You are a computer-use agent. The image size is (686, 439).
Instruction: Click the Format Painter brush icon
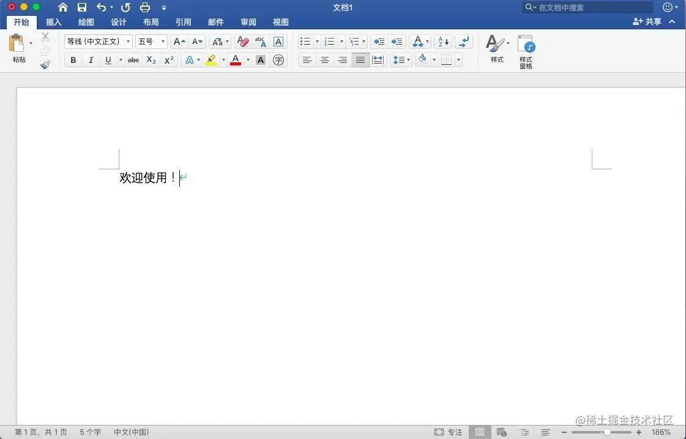(x=45, y=65)
